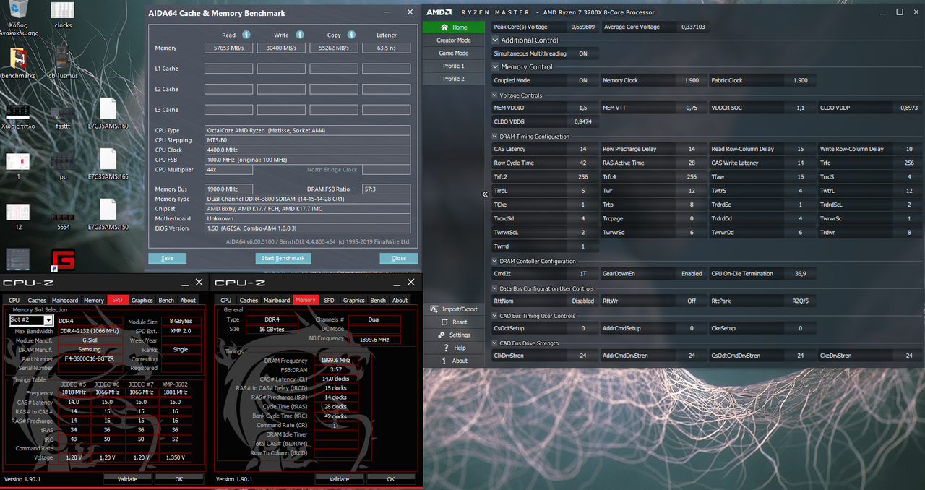Collapse the DRAM Contoller Configuration section

[x=495, y=261]
